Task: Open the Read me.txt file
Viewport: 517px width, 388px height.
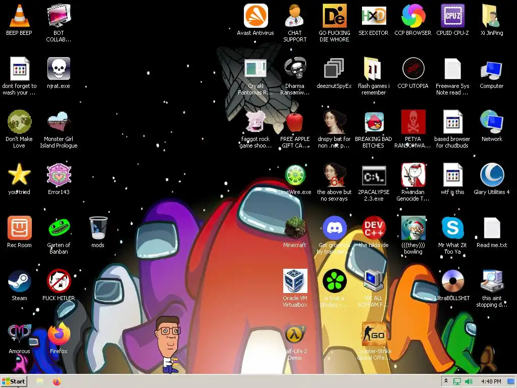Action: tap(492, 228)
